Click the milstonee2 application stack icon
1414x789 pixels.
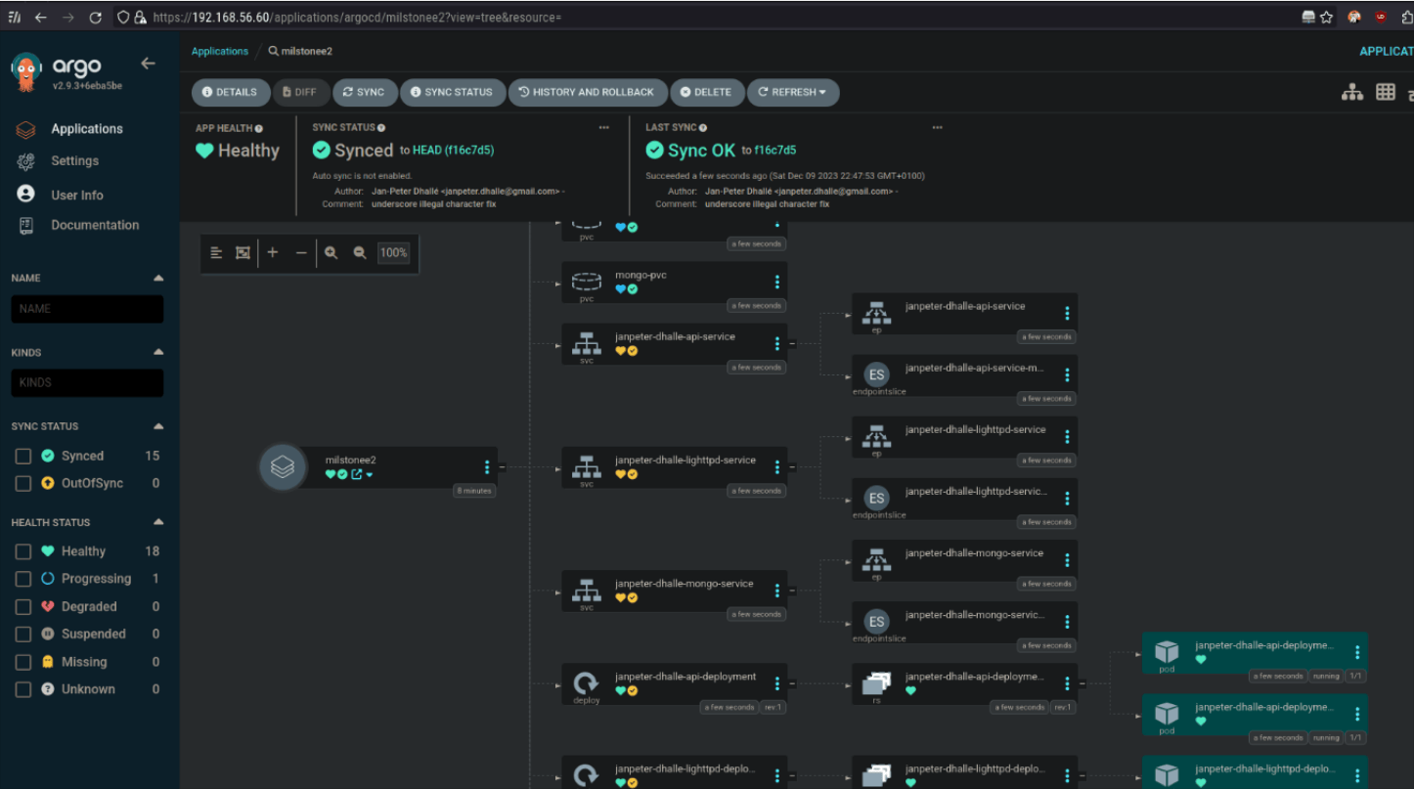pyautogui.click(x=283, y=467)
